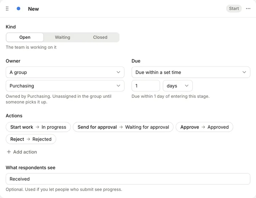The width and height of the screenshot is (256, 198).
Task: Click the chevron in the Due dropdown
Action: pyautogui.click(x=244, y=72)
